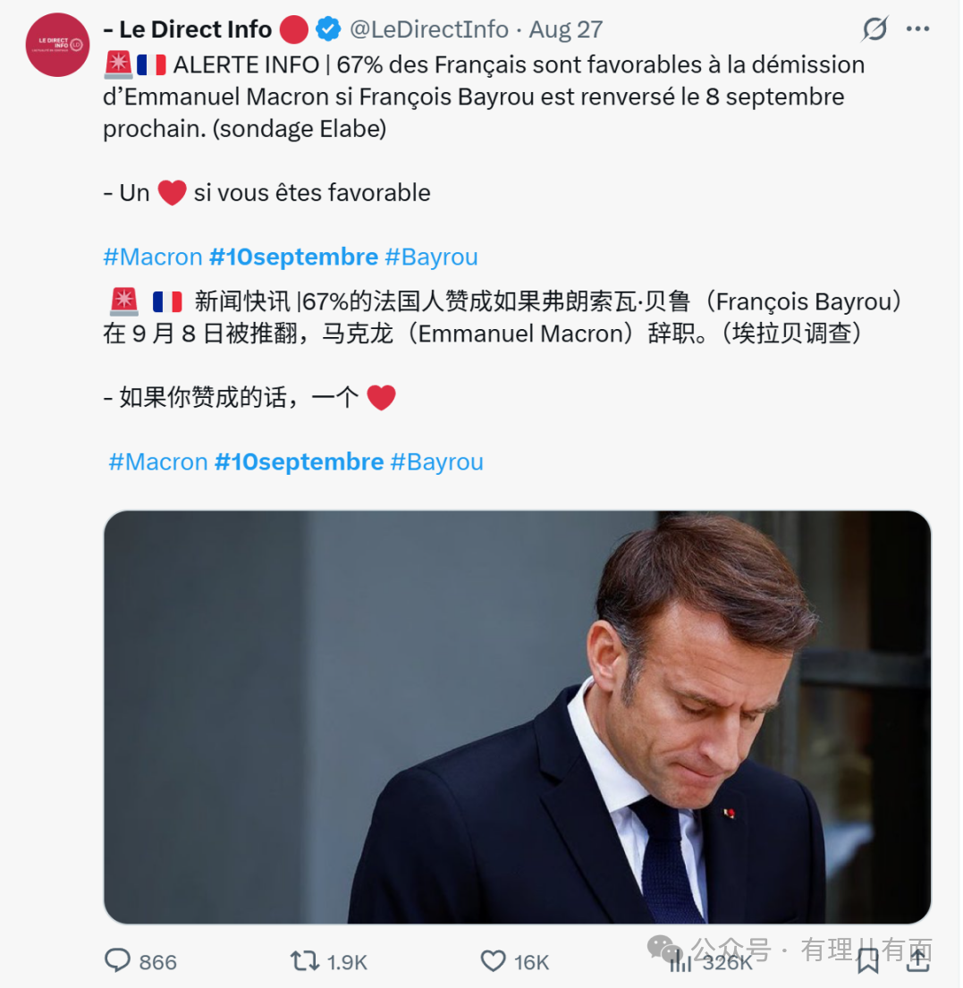Open the @LeDirectInfo handle link

coord(428,30)
